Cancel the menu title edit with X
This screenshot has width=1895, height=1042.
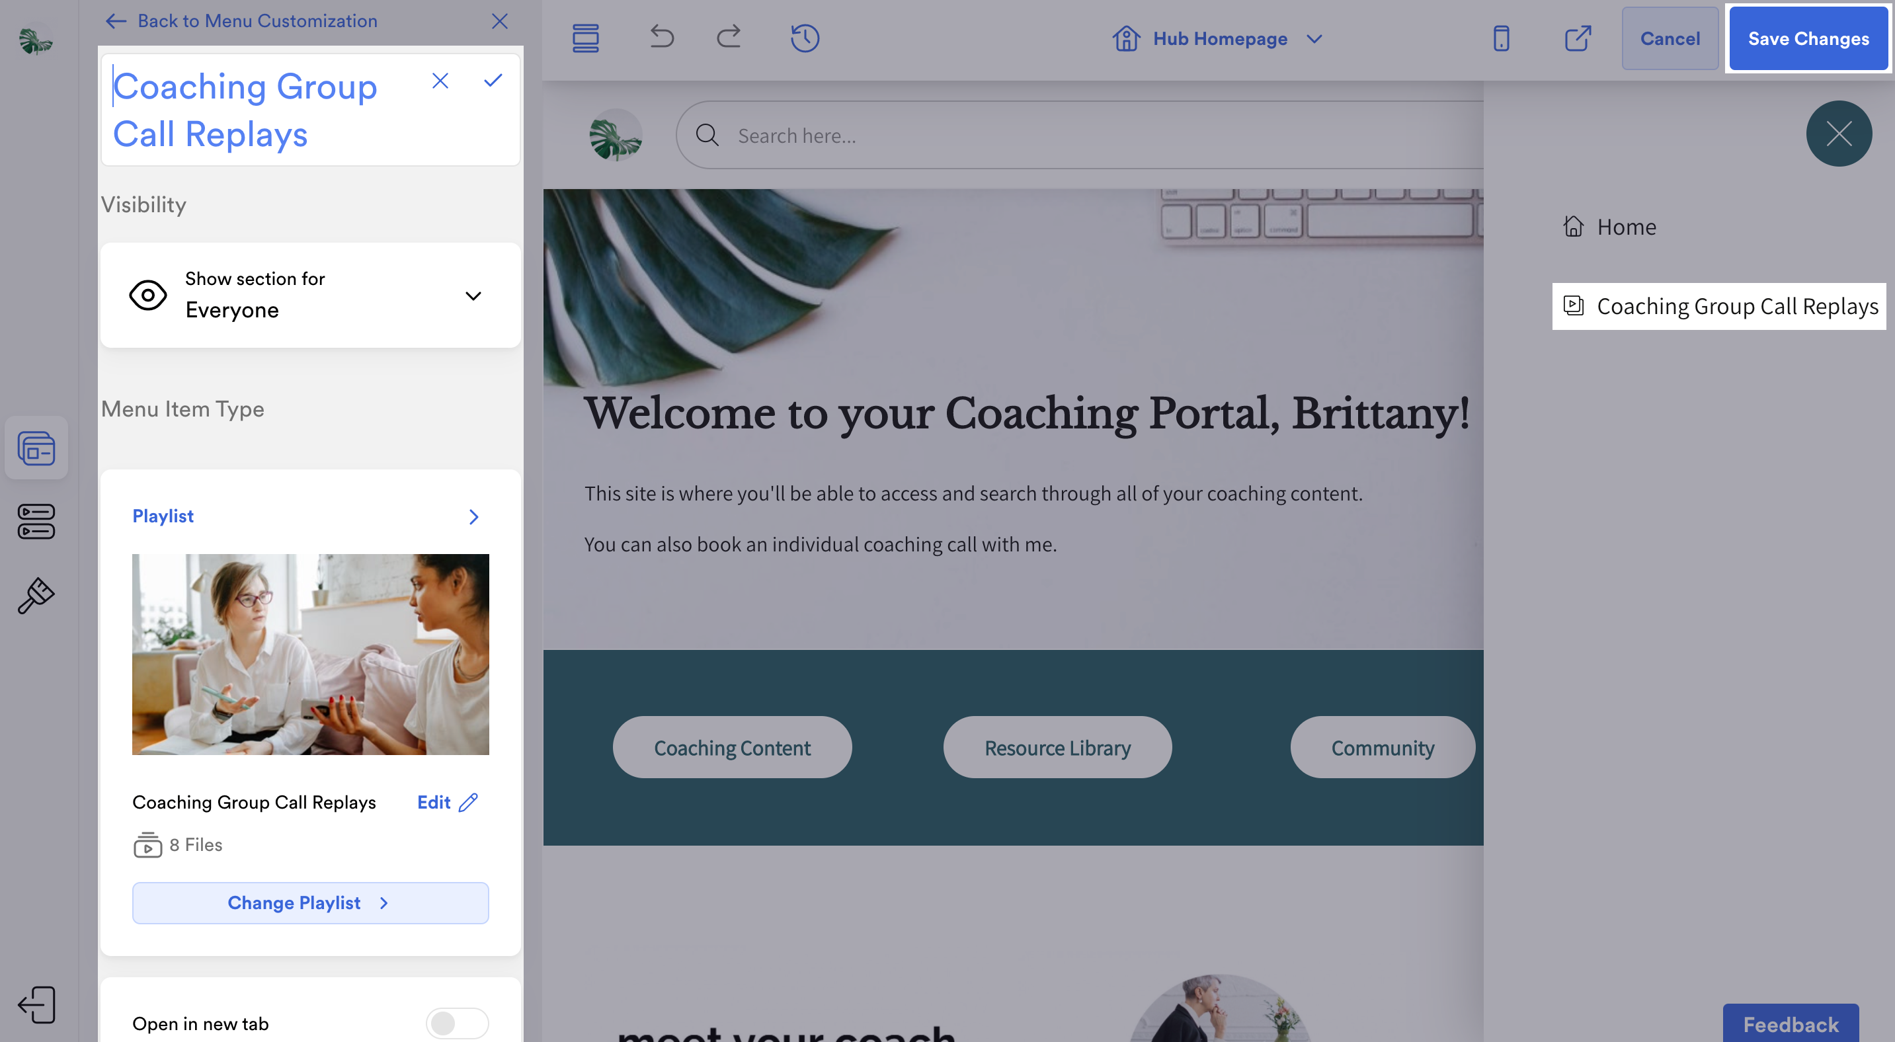click(440, 81)
